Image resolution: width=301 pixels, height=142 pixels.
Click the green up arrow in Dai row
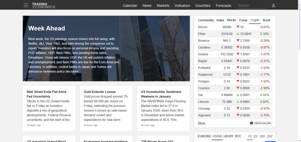(238, 95)
